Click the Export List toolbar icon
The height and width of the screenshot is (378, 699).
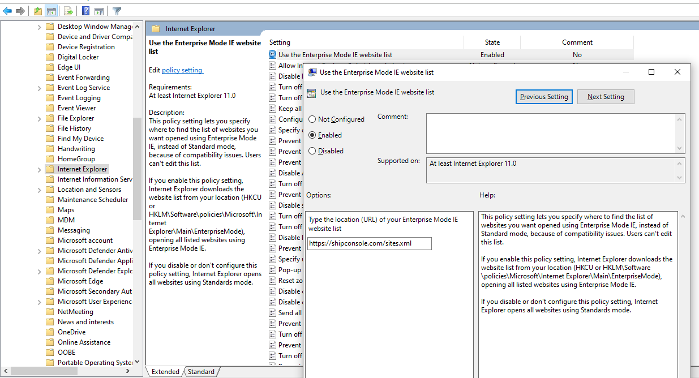pyautogui.click(x=68, y=11)
